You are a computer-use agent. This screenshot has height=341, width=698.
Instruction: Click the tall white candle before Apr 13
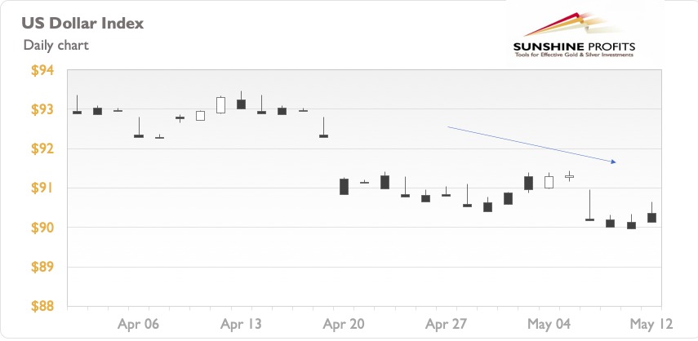click(x=220, y=105)
